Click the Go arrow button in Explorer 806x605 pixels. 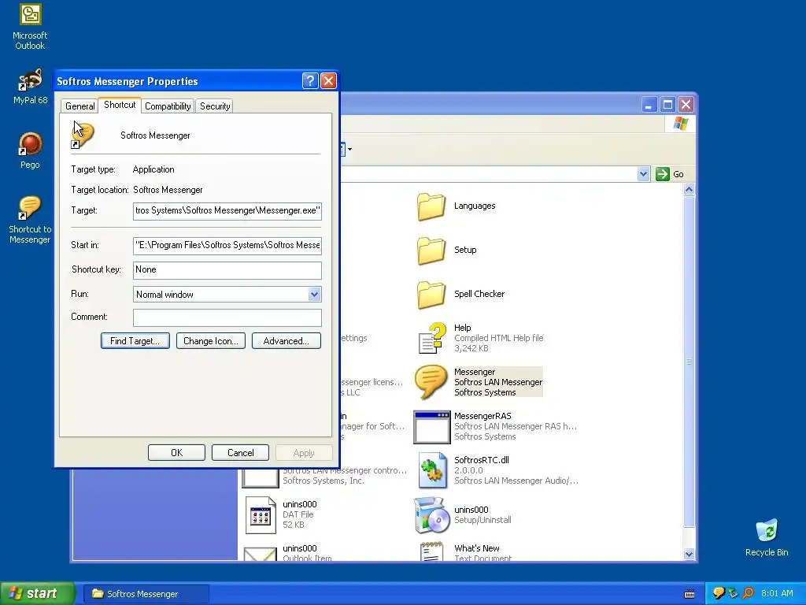[x=663, y=174]
